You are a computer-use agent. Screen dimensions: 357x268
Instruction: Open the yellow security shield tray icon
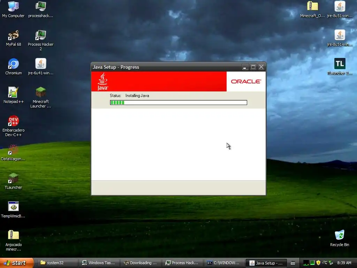318,263
